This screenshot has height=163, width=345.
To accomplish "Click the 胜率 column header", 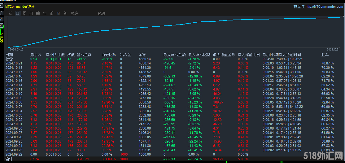I will [x=325, y=55].
